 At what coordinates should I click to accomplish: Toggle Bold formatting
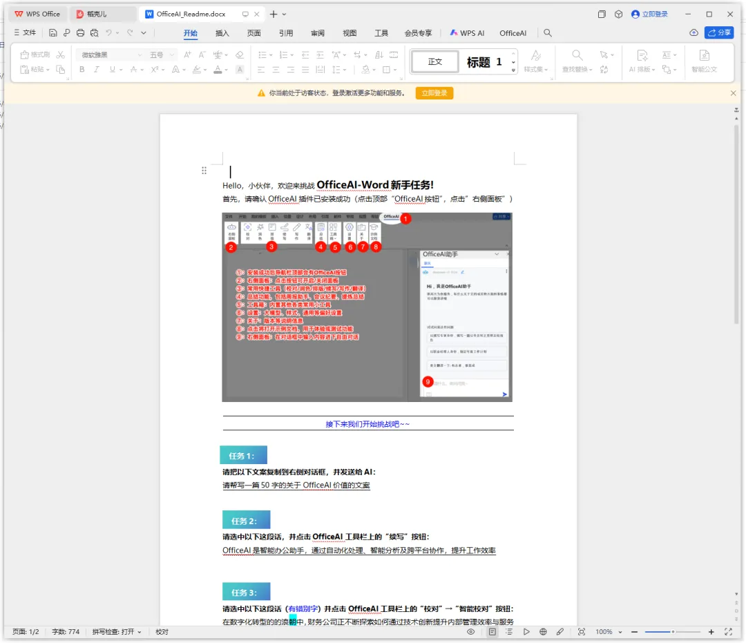pyautogui.click(x=82, y=70)
